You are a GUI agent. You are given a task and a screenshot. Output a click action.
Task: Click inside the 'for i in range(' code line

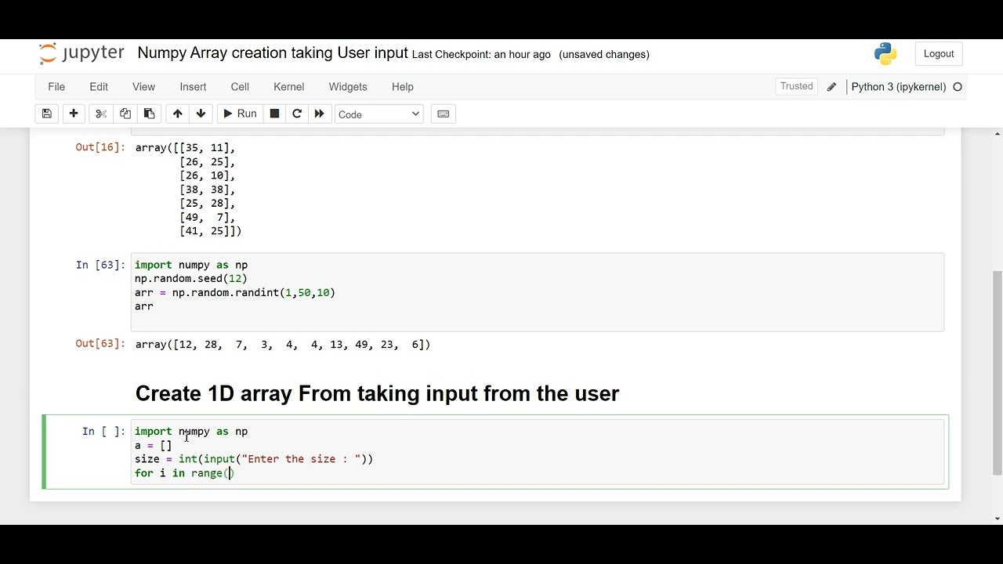point(184,473)
